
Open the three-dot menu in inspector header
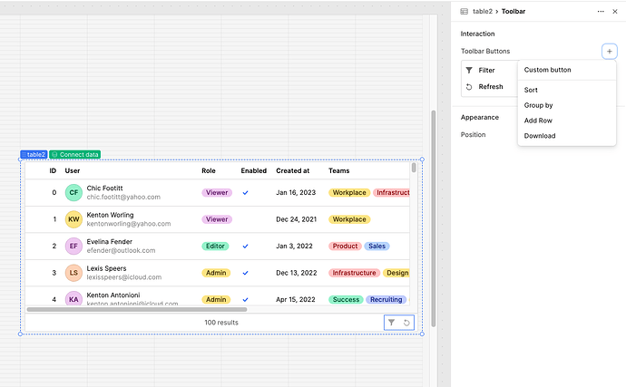tap(600, 12)
